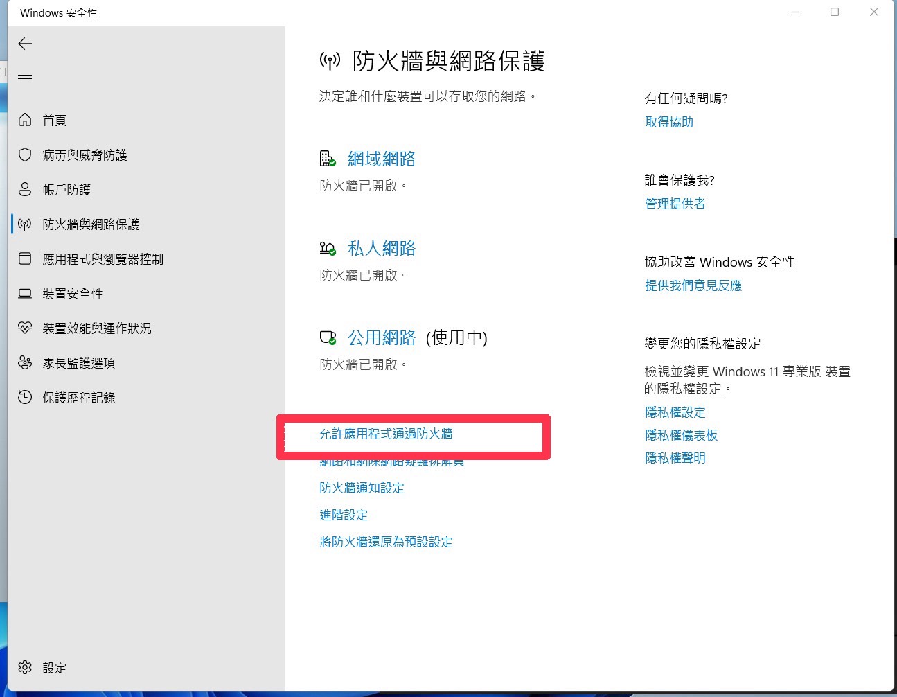Click 防火牆已開啟 status under 私人網路
Viewport: 897px width, 697px height.
(x=363, y=275)
